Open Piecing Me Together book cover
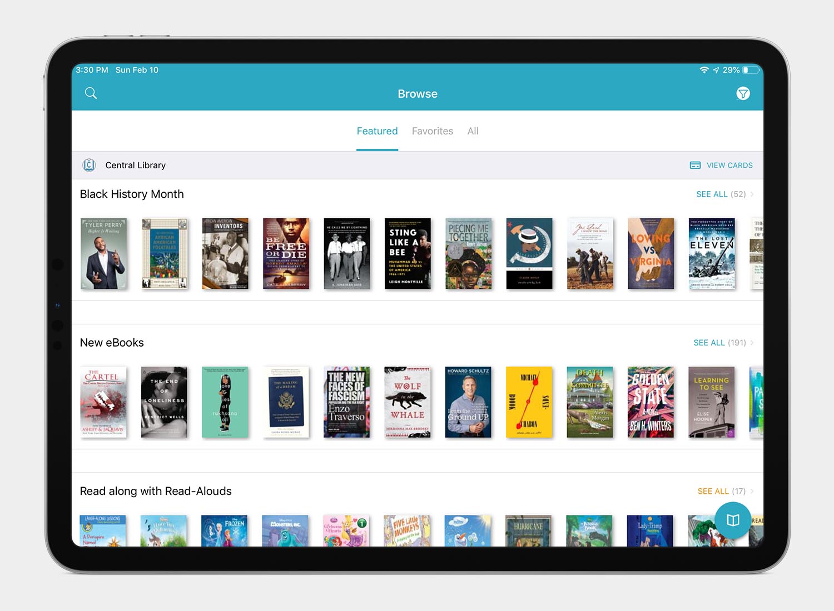The width and height of the screenshot is (834, 611). point(468,253)
